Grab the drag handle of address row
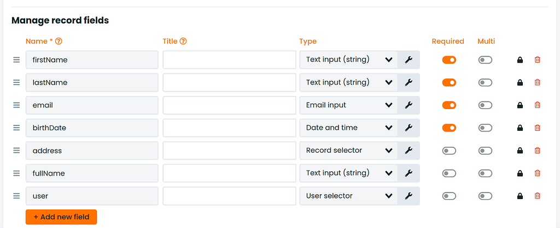Screen dimensions: 560x228 (16, 151)
